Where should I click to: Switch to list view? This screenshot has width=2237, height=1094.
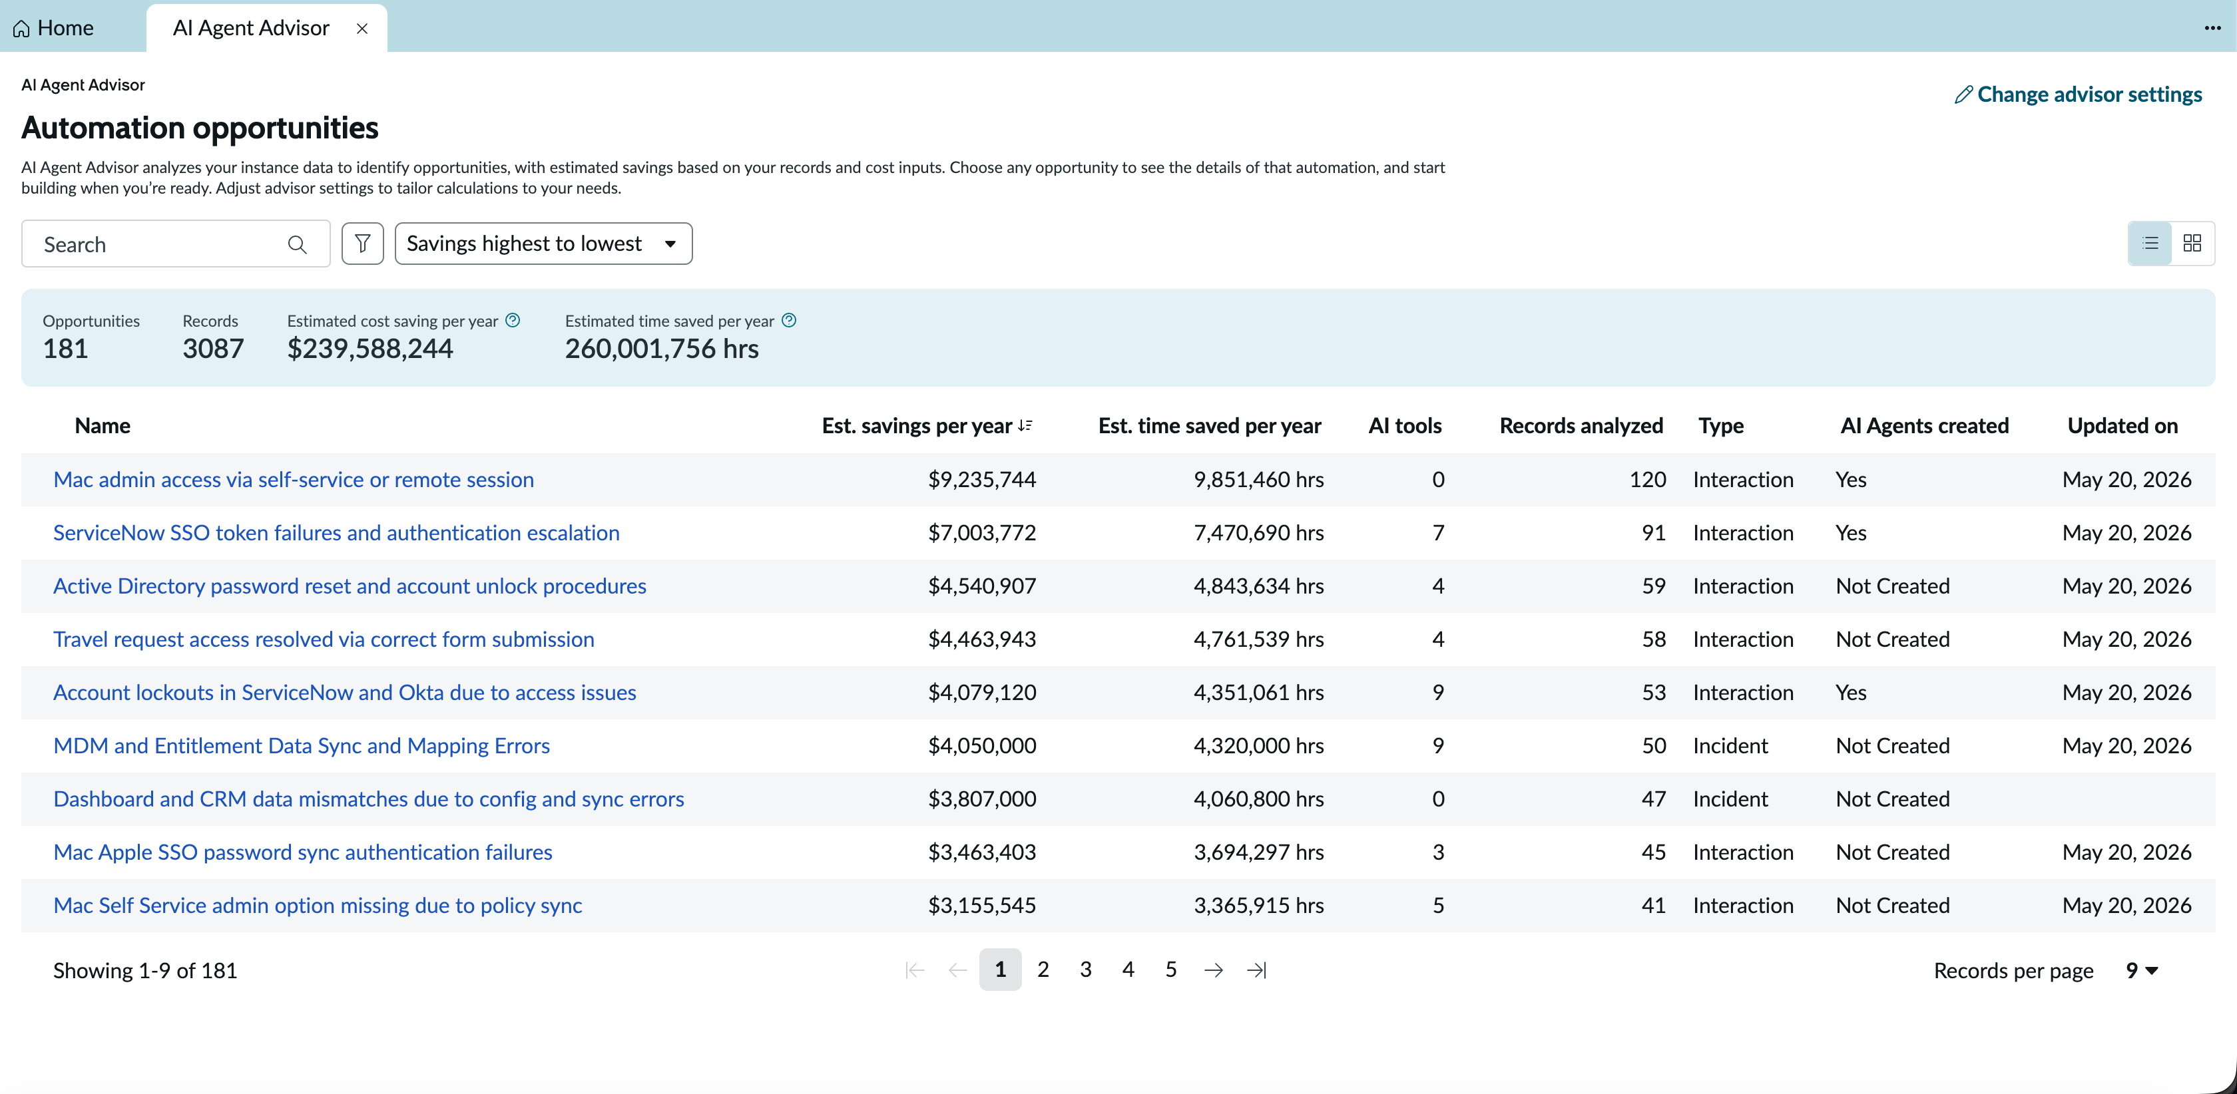point(2150,243)
